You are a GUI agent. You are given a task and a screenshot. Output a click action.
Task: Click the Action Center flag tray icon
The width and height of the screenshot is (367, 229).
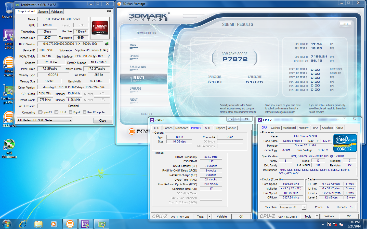[329, 224]
